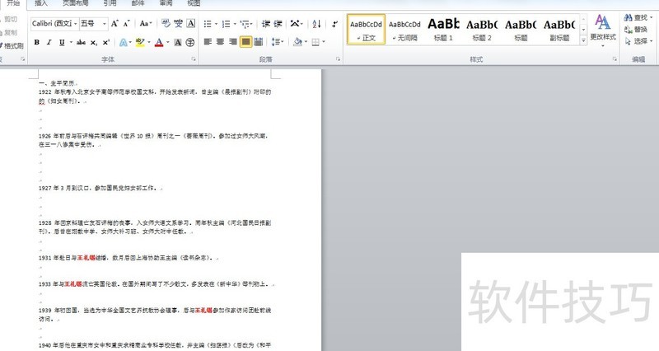Expand the borders dropdown arrow
The height and width of the screenshot is (351, 659).
click(324, 42)
